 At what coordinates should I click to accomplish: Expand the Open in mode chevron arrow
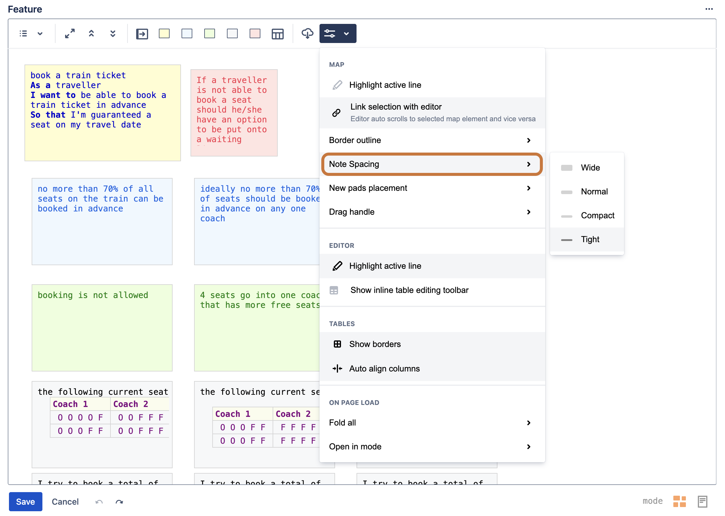coord(529,447)
